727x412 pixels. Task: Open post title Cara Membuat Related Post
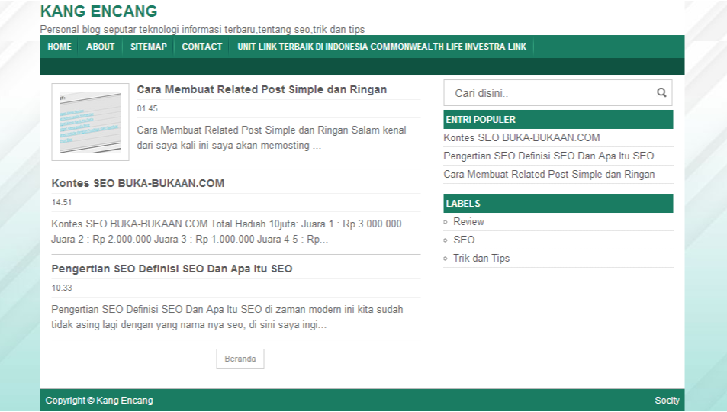coord(262,89)
